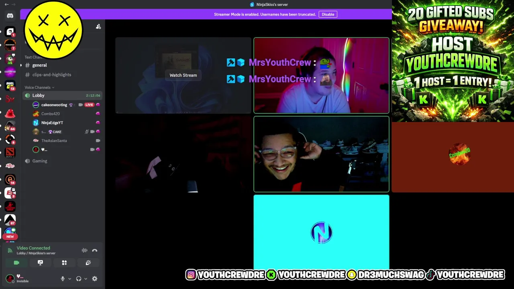Focus the smiling man with glasses tile
The height and width of the screenshot is (289, 514).
click(321, 154)
